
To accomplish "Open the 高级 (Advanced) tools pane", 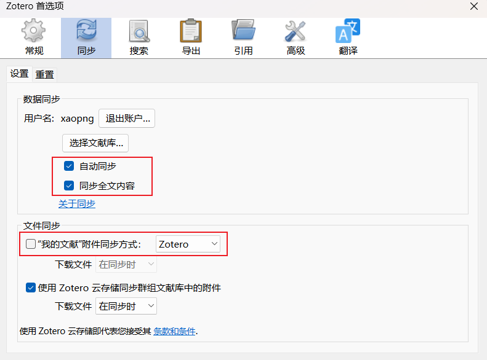I will (296, 38).
